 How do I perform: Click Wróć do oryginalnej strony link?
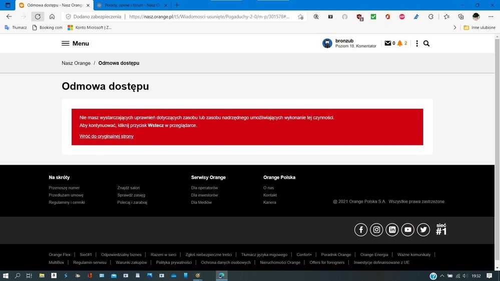[x=107, y=136]
